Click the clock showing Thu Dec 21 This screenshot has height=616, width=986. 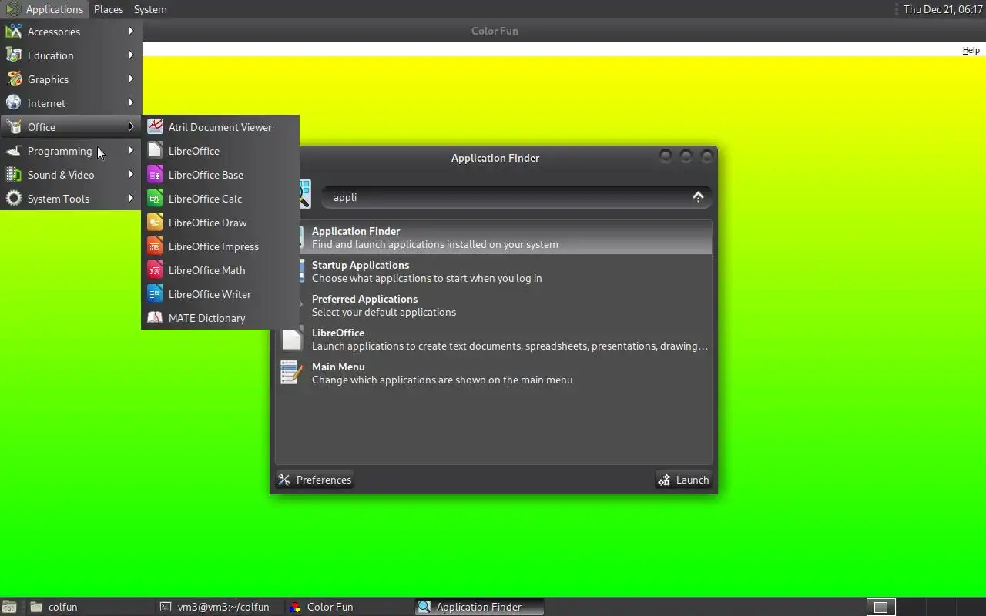coord(943,9)
